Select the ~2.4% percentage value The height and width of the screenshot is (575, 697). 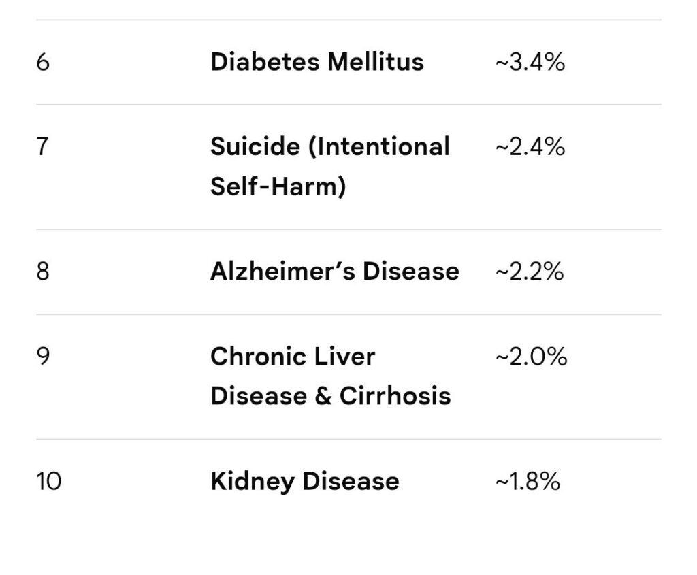tap(530, 147)
